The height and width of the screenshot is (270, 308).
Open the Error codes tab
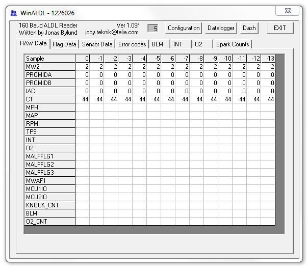(x=132, y=44)
